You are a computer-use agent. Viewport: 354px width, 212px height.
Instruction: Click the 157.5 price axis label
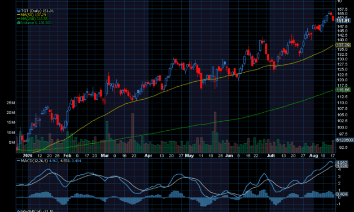tap(343, 9)
